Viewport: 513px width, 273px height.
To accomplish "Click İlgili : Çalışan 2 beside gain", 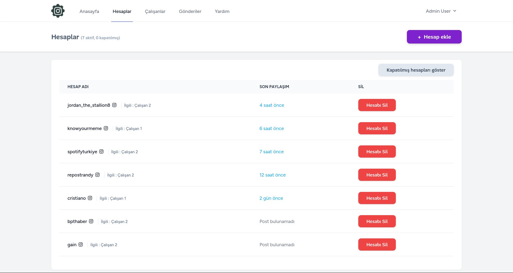I will 104,245.
